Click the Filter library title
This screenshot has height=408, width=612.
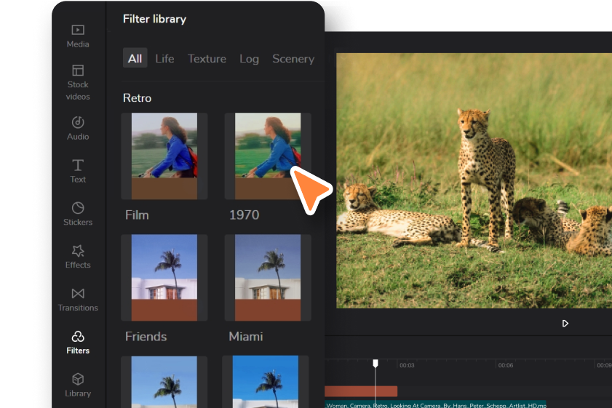click(x=154, y=19)
